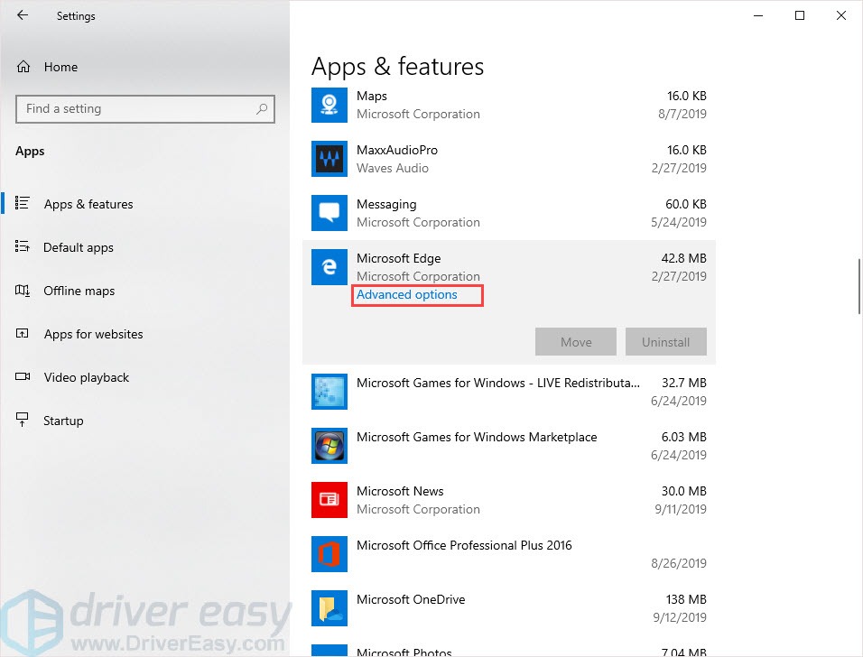Viewport: 863px width, 657px height.
Task: Open the Default apps page
Action: click(79, 247)
